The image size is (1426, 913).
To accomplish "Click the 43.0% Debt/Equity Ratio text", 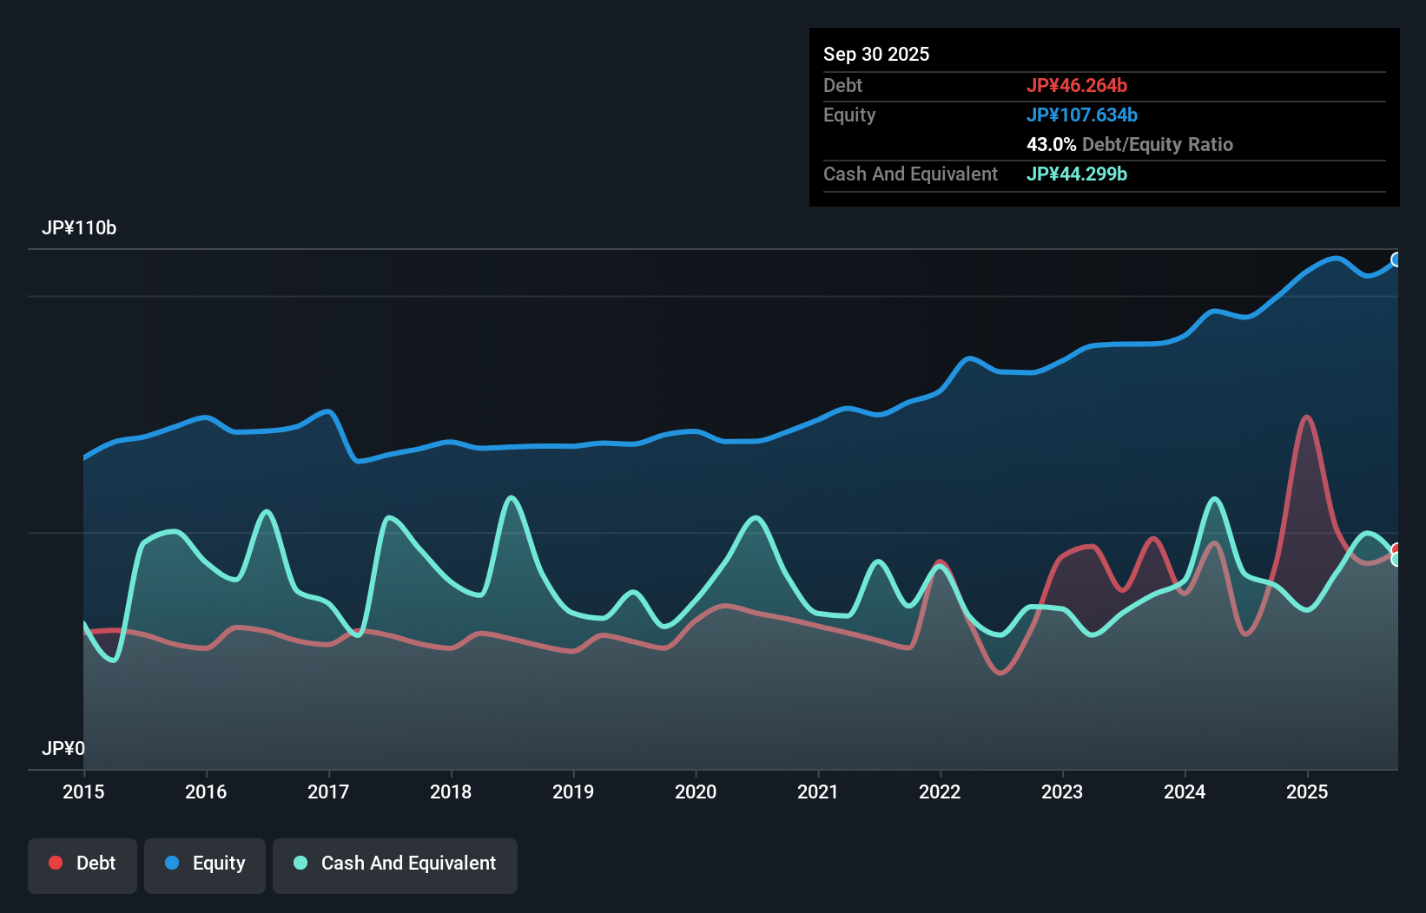I will 1129,144.
